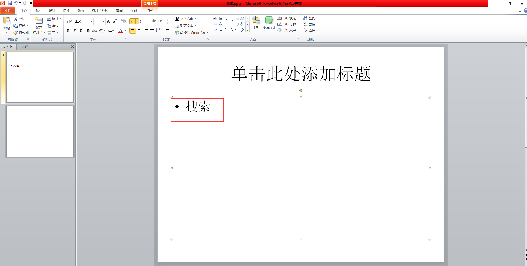Click the Format Painter (格式刷) brush
Screen dimensions: 527x266
pyautogui.click(x=21, y=33)
